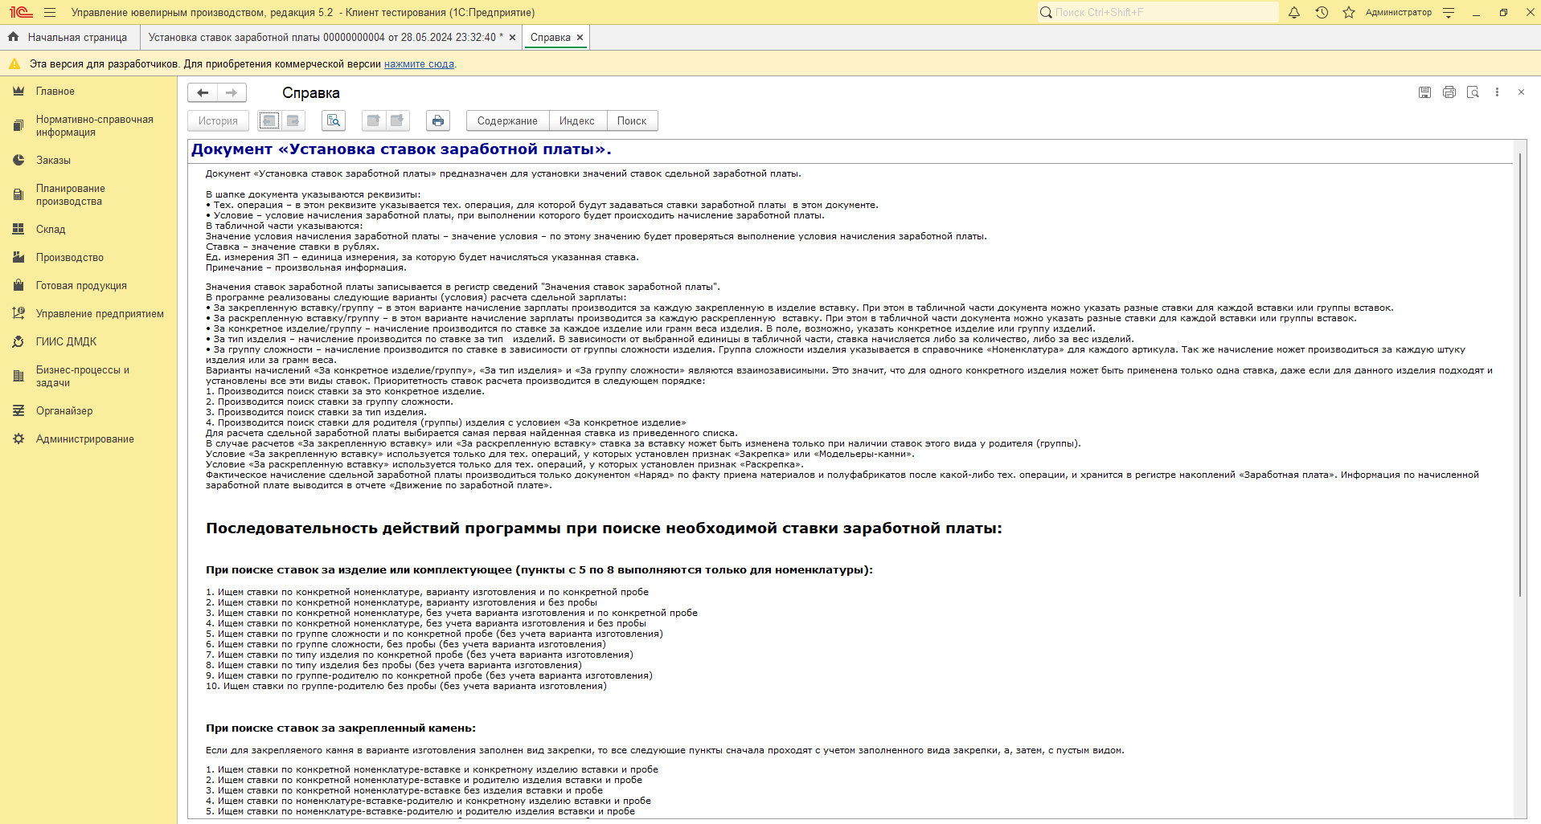The width and height of the screenshot is (1541, 824).
Task: Open Администрирование section
Action: click(x=88, y=439)
